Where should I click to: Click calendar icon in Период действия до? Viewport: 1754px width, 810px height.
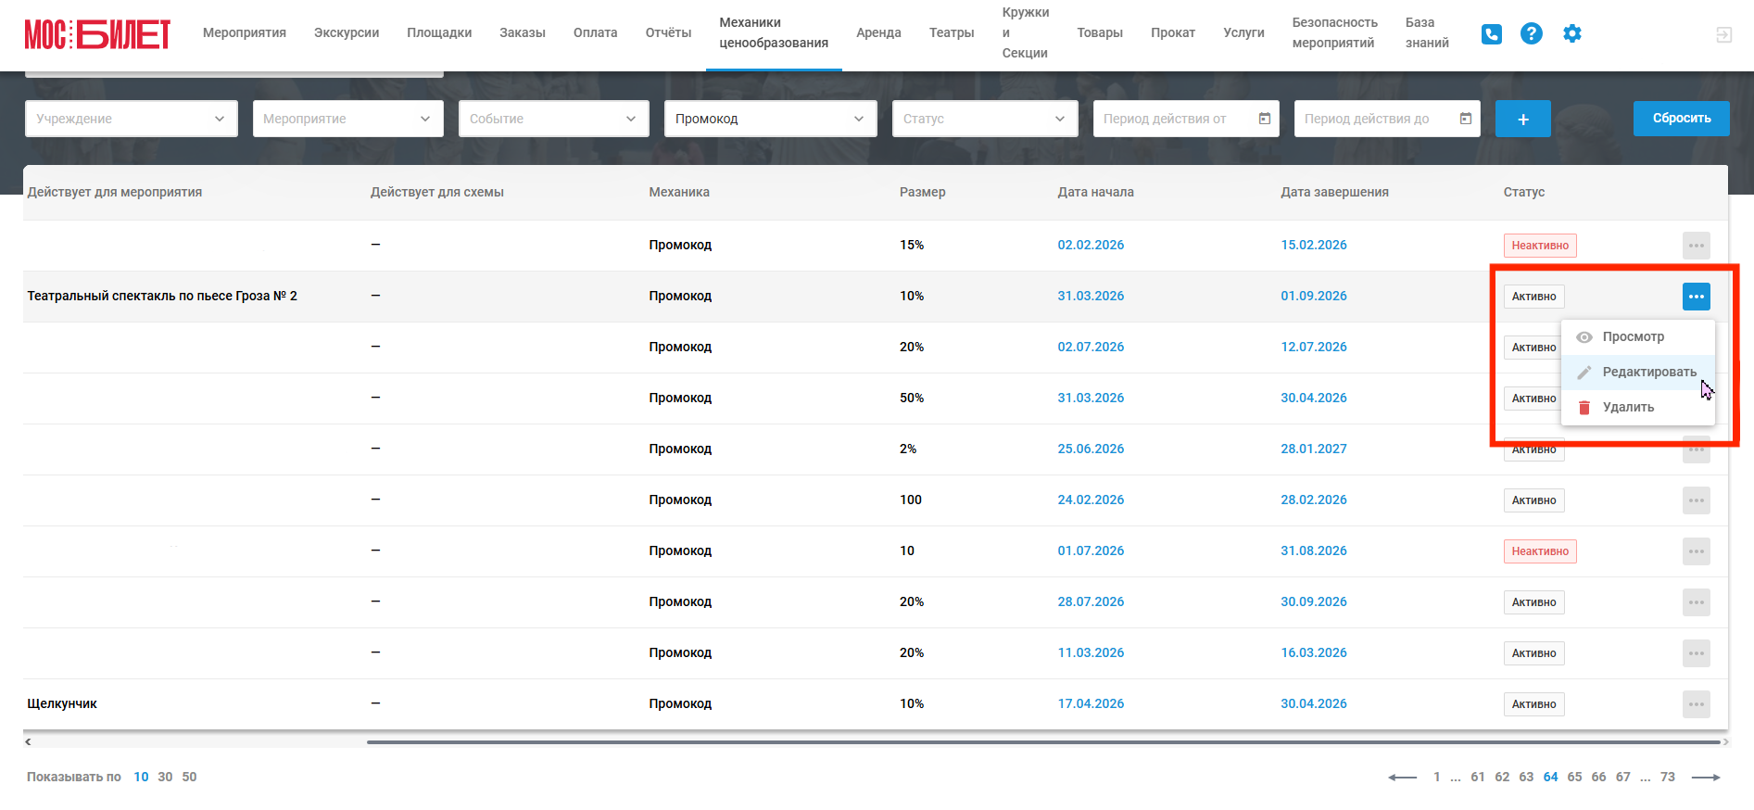point(1466,119)
